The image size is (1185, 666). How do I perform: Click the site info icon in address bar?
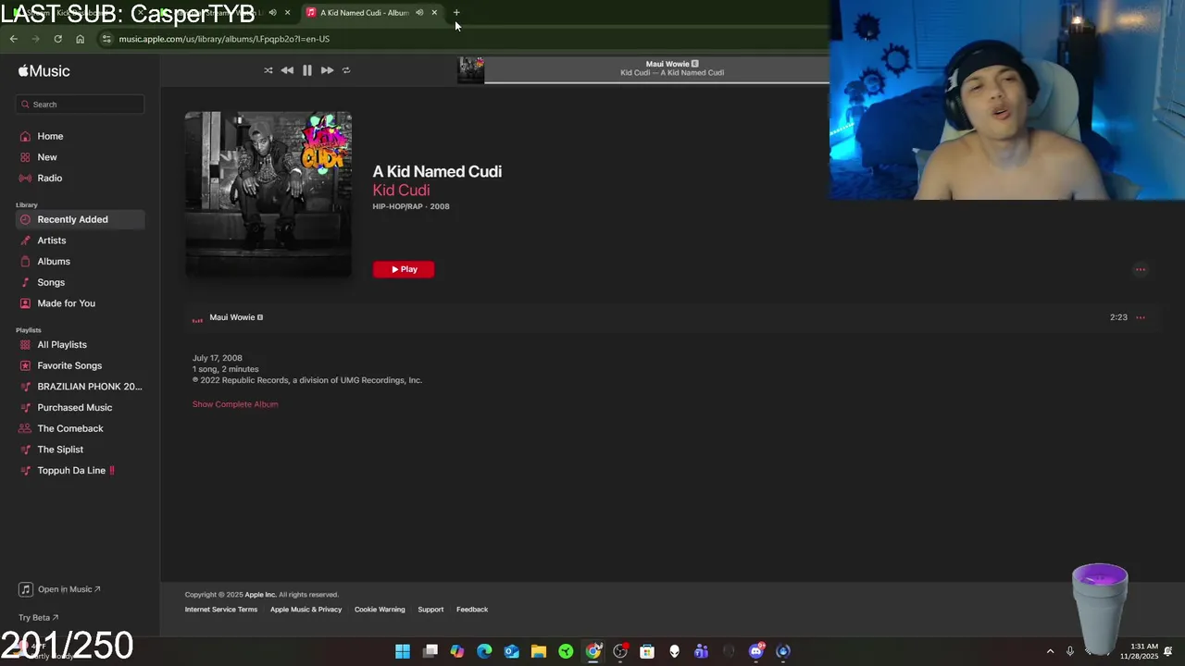(x=107, y=39)
